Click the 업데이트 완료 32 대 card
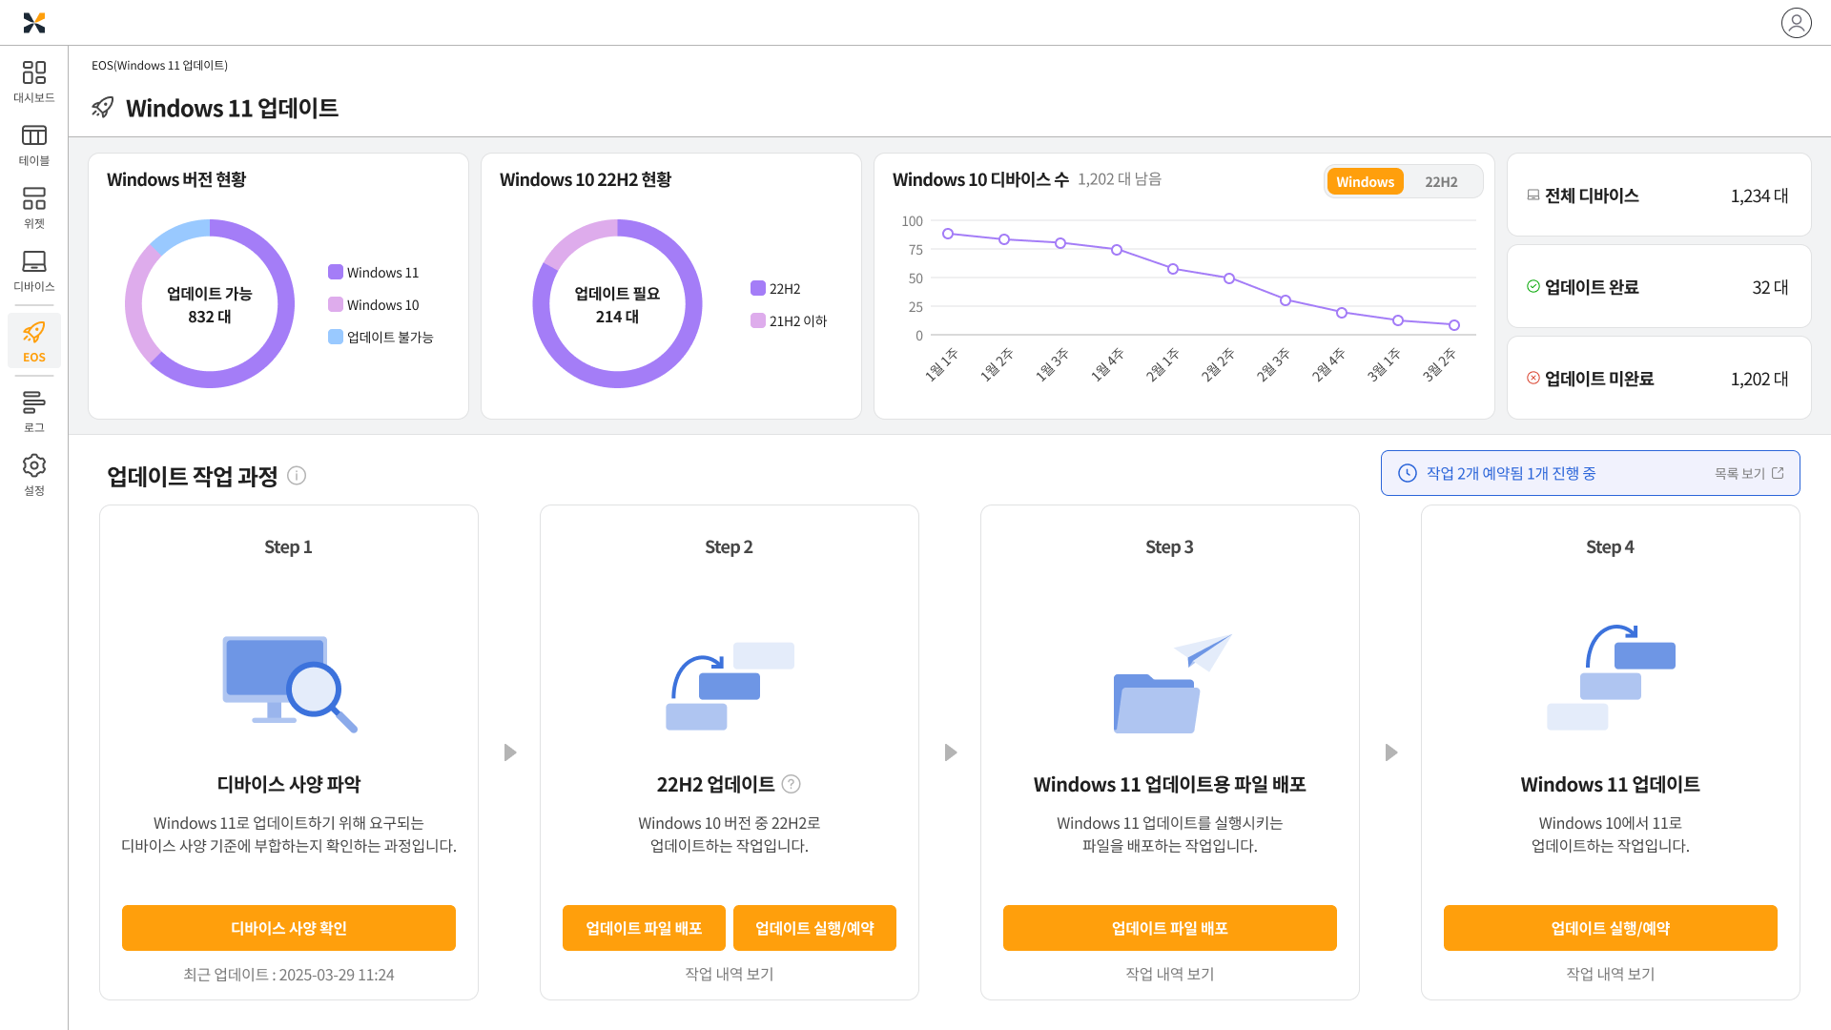 coord(1659,286)
